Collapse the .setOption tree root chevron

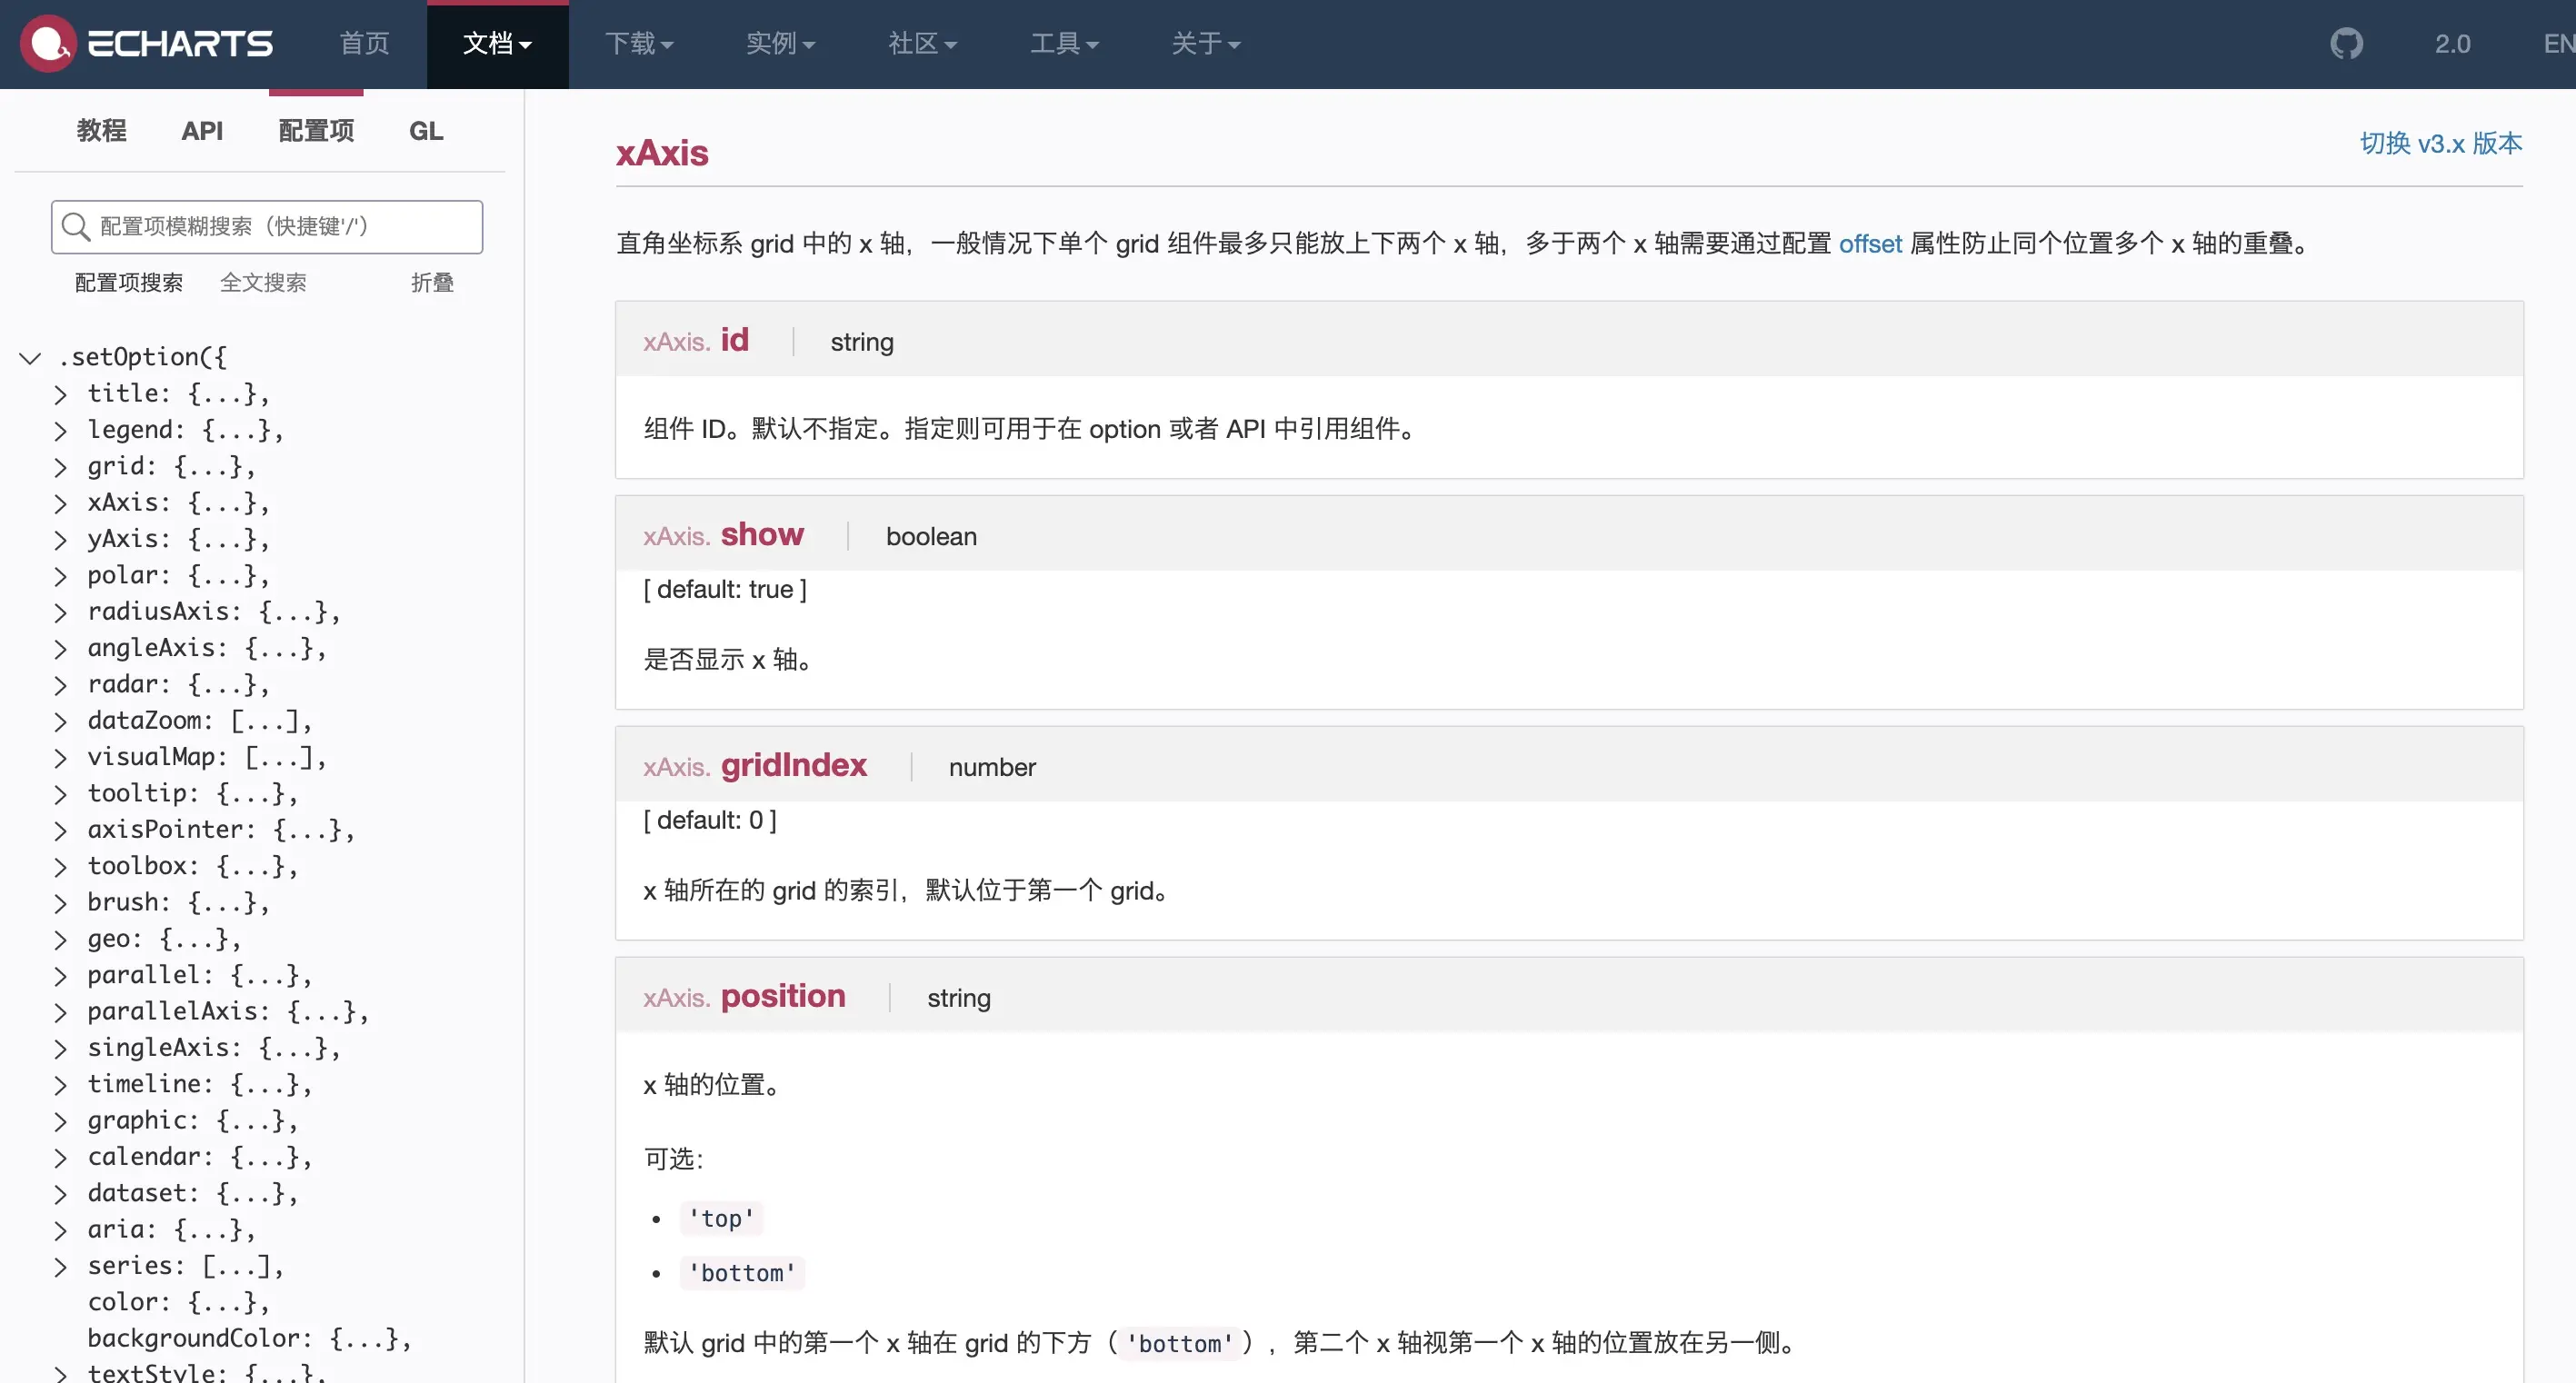[30, 358]
